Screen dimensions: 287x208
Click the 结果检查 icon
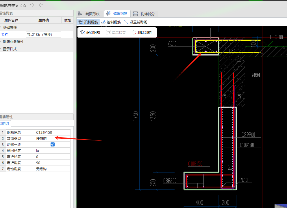[x=108, y=32]
